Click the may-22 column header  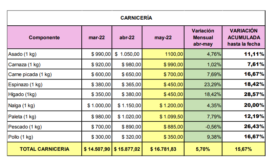click(x=163, y=38)
